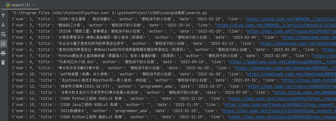Open the bbs.csdn.net topics link in row num 3
The image size is (336, 121).
click(291, 31)
